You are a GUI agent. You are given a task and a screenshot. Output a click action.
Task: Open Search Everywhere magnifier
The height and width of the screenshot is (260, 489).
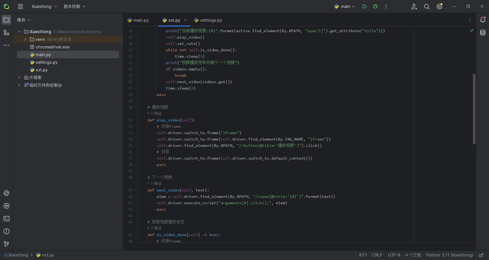427,6
